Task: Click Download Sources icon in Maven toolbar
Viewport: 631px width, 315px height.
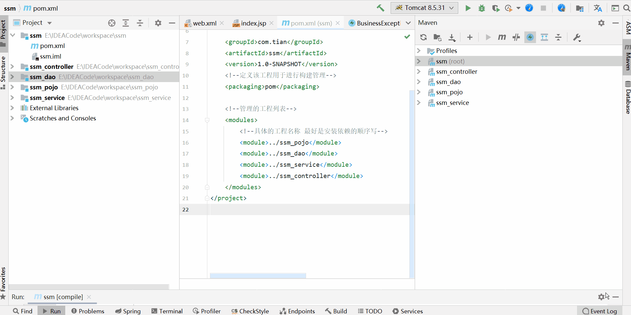Action: pos(452,37)
